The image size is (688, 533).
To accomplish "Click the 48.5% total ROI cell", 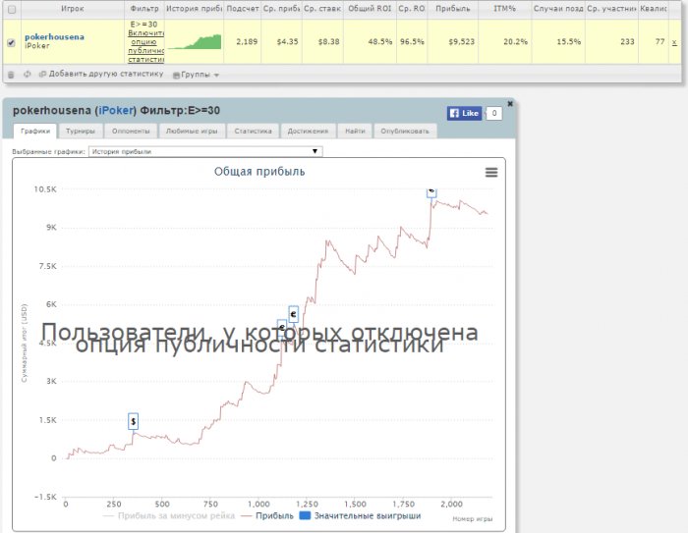I will [x=370, y=42].
